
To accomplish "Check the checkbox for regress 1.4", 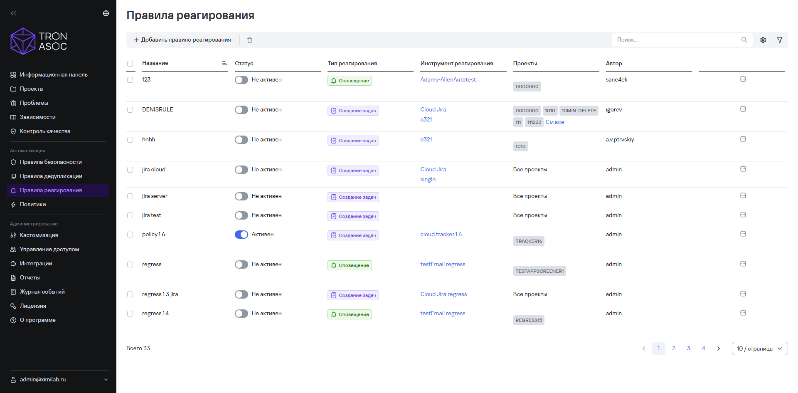I will [130, 314].
